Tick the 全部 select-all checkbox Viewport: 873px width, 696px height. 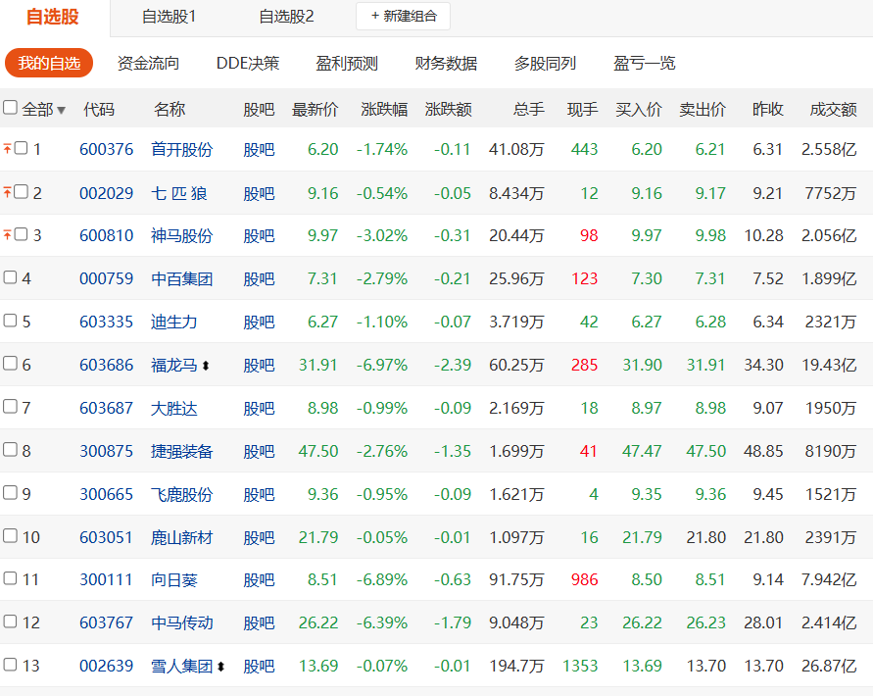[10, 107]
